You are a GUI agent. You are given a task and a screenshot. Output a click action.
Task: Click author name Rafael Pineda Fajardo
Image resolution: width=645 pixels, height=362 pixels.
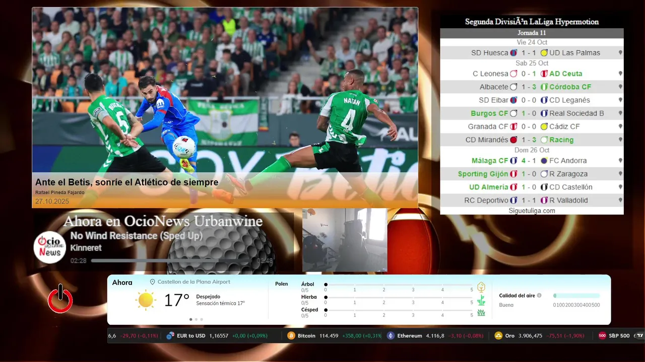60,193
